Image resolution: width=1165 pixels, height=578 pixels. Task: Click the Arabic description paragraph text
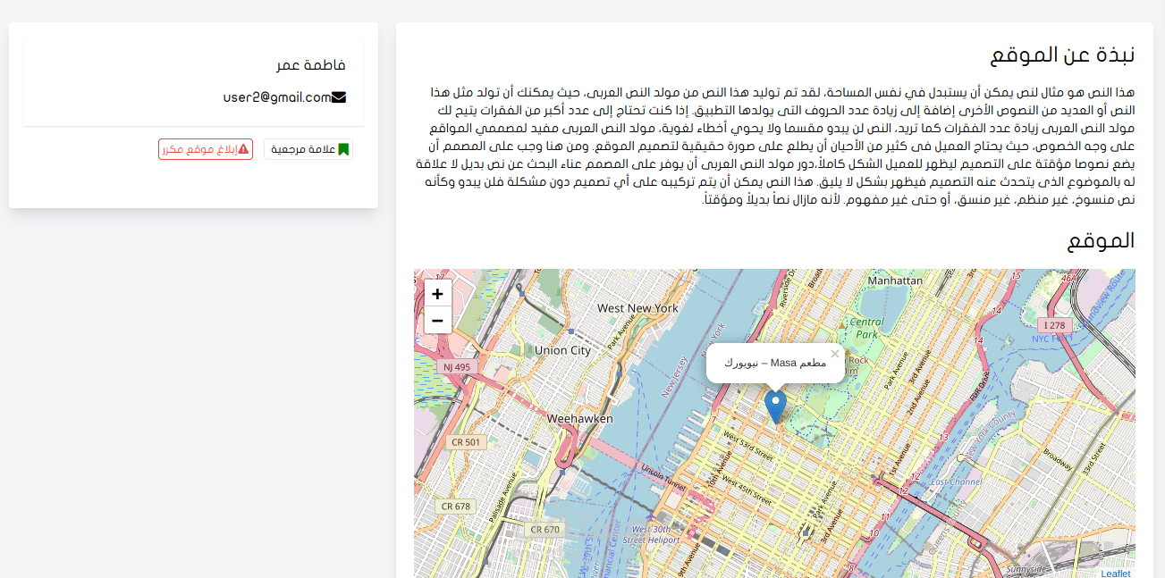click(775, 146)
